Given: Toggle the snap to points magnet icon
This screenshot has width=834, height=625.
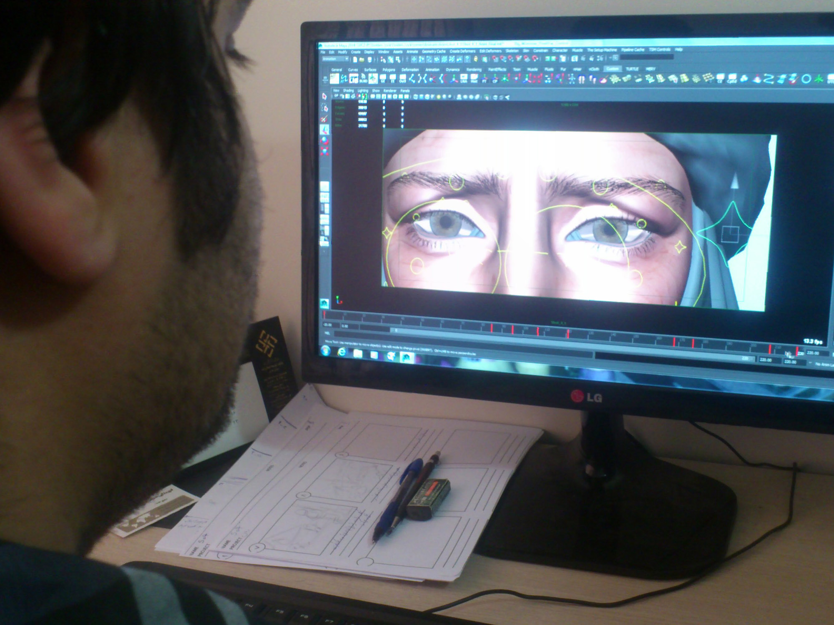Looking at the screenshot, I should click(x=510, y=59).
